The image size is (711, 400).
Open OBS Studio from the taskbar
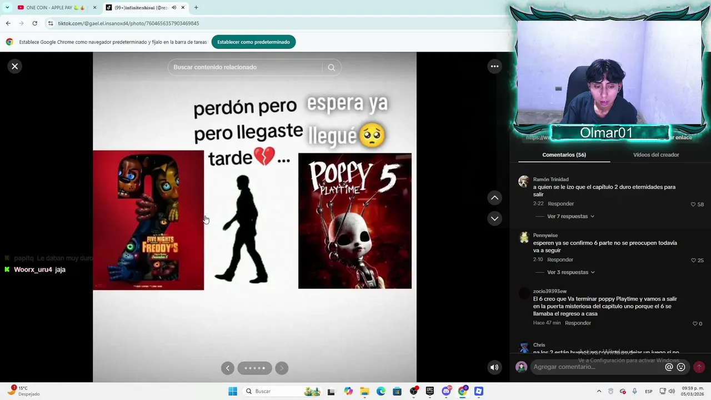point(414,391)
